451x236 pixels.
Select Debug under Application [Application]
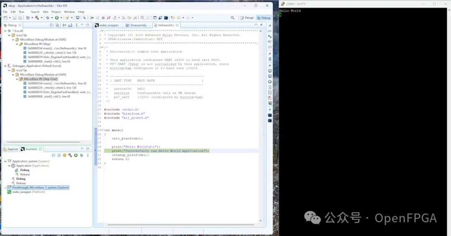coord(25,170)
